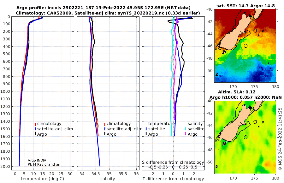The image size is (284, 183).
Task: Click the 'salinity' legend heading in the difference panel
Action: [195, 124]
